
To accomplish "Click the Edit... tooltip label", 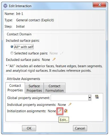I will 64,120.
